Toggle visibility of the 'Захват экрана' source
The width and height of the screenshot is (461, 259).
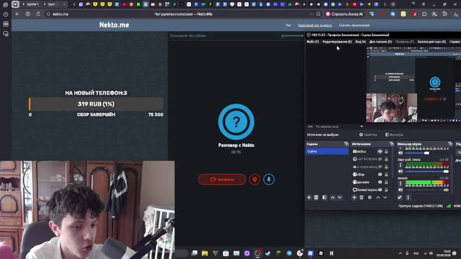point(380,190)
